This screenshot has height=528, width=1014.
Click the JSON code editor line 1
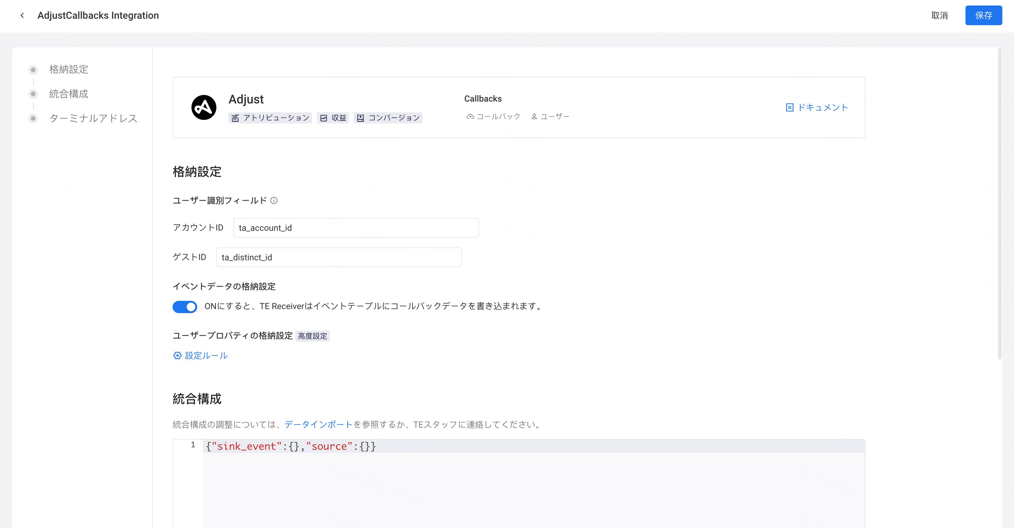tap(534, 446)
